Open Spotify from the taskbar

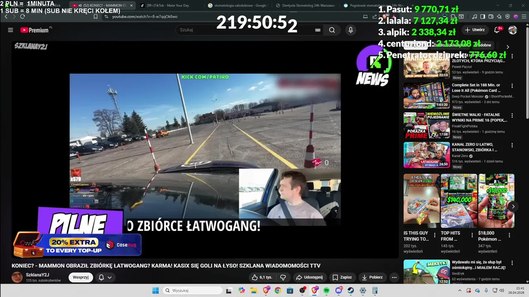tap(326, 290)
